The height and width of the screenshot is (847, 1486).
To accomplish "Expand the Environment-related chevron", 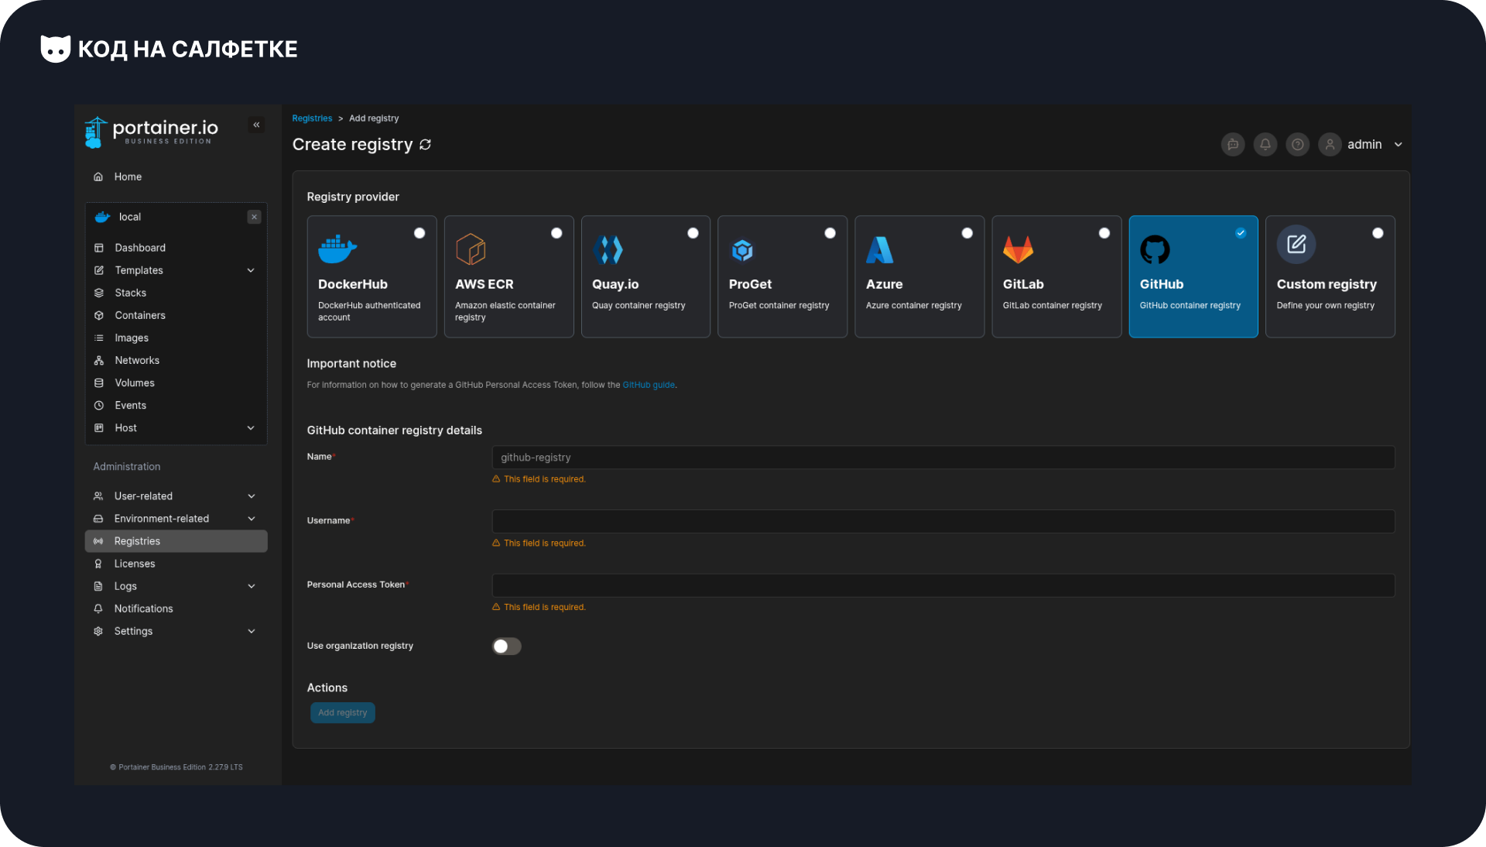I will pos(252,519).
